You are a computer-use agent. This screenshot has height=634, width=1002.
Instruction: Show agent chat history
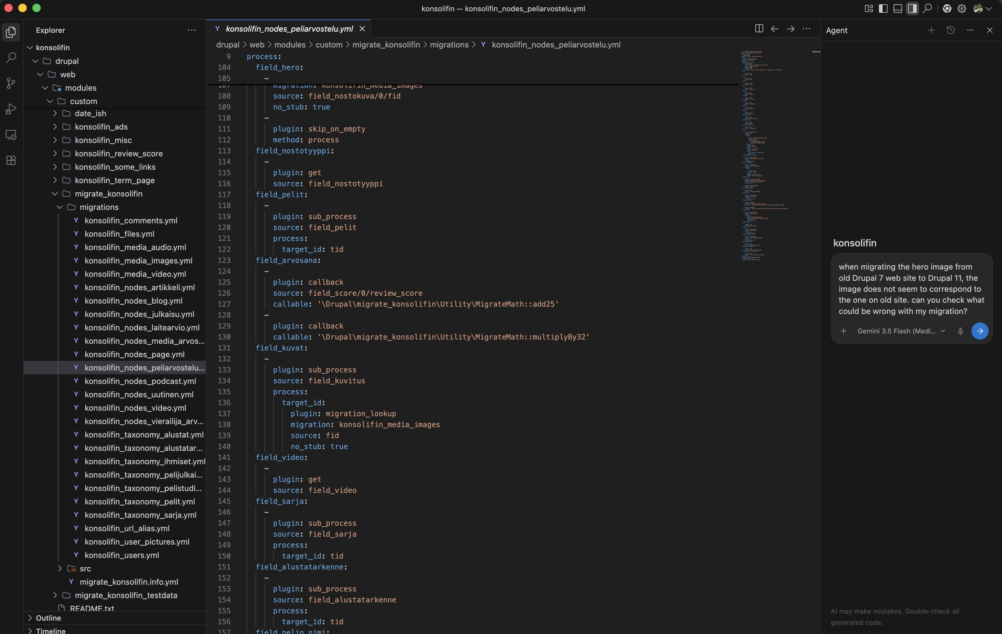[x=951, y=30]
